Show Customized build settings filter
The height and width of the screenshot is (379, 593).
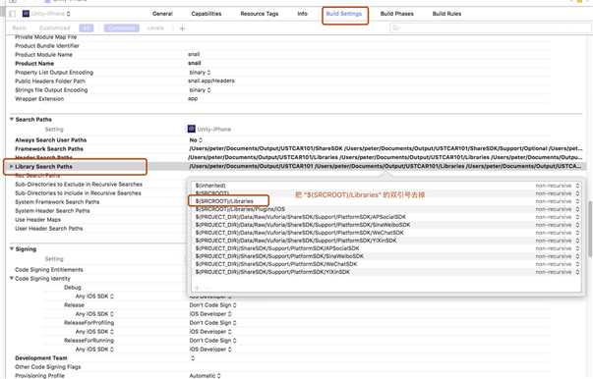point(55,28)
